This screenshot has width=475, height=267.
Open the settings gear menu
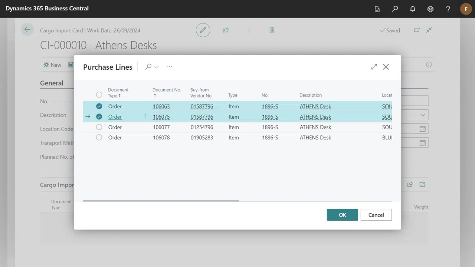click(430, 9)
